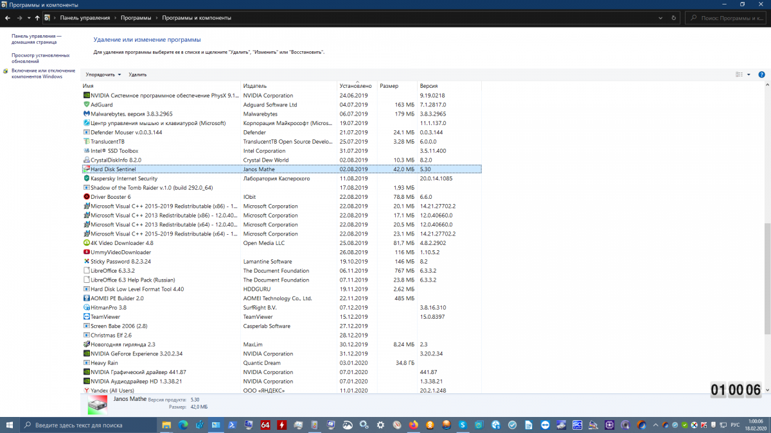Select the TeamViewer program entry
The width and height of the screenshot is (771, 433).
[105, 317]
